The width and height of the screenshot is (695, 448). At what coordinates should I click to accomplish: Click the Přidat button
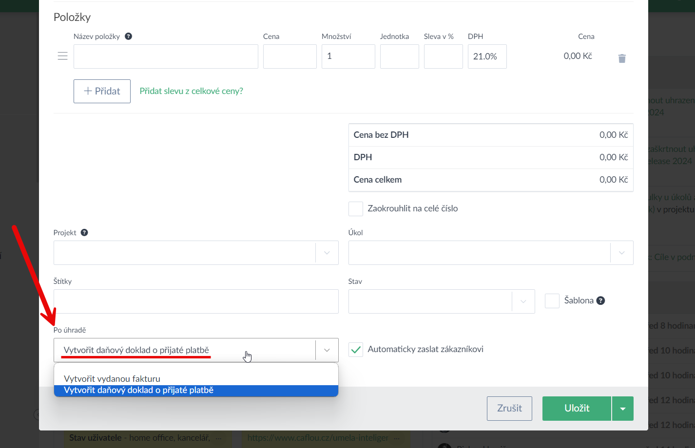point(102,91)
